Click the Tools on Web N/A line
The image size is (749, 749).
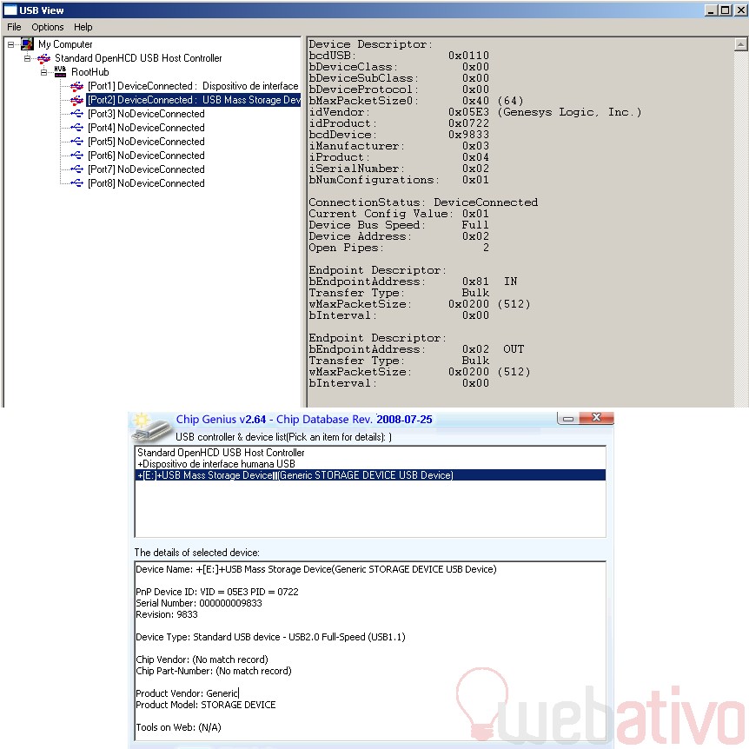coord(179,727)
